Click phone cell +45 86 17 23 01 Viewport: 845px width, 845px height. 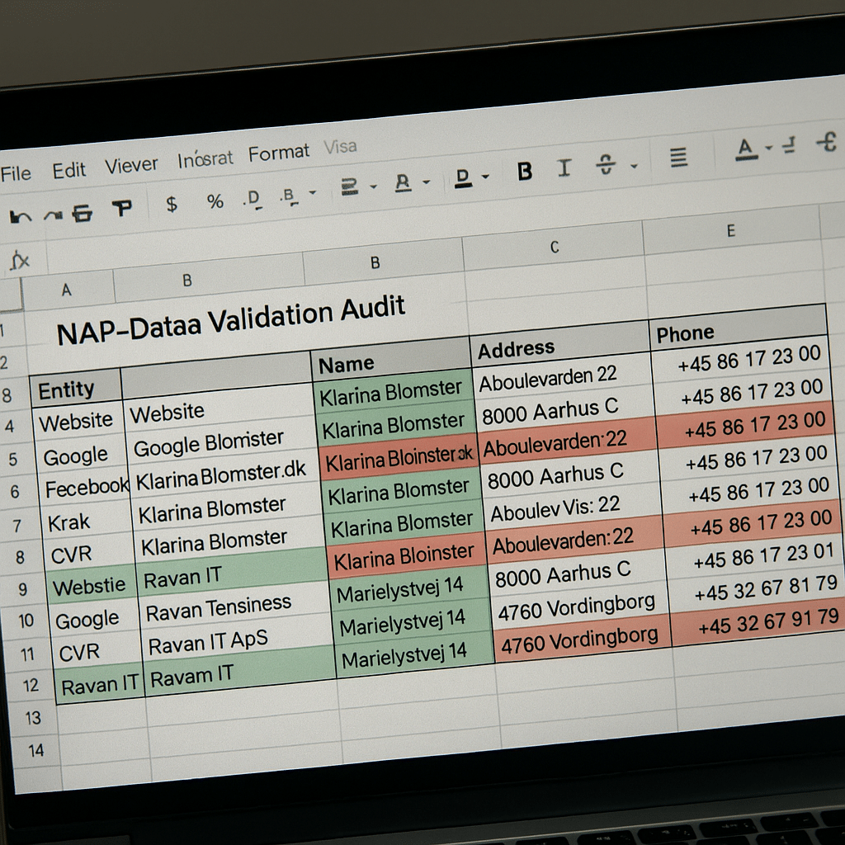(754, 555)
